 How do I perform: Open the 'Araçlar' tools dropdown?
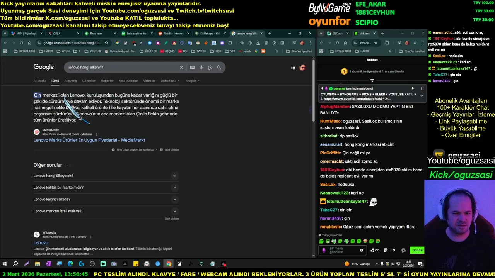192,81
